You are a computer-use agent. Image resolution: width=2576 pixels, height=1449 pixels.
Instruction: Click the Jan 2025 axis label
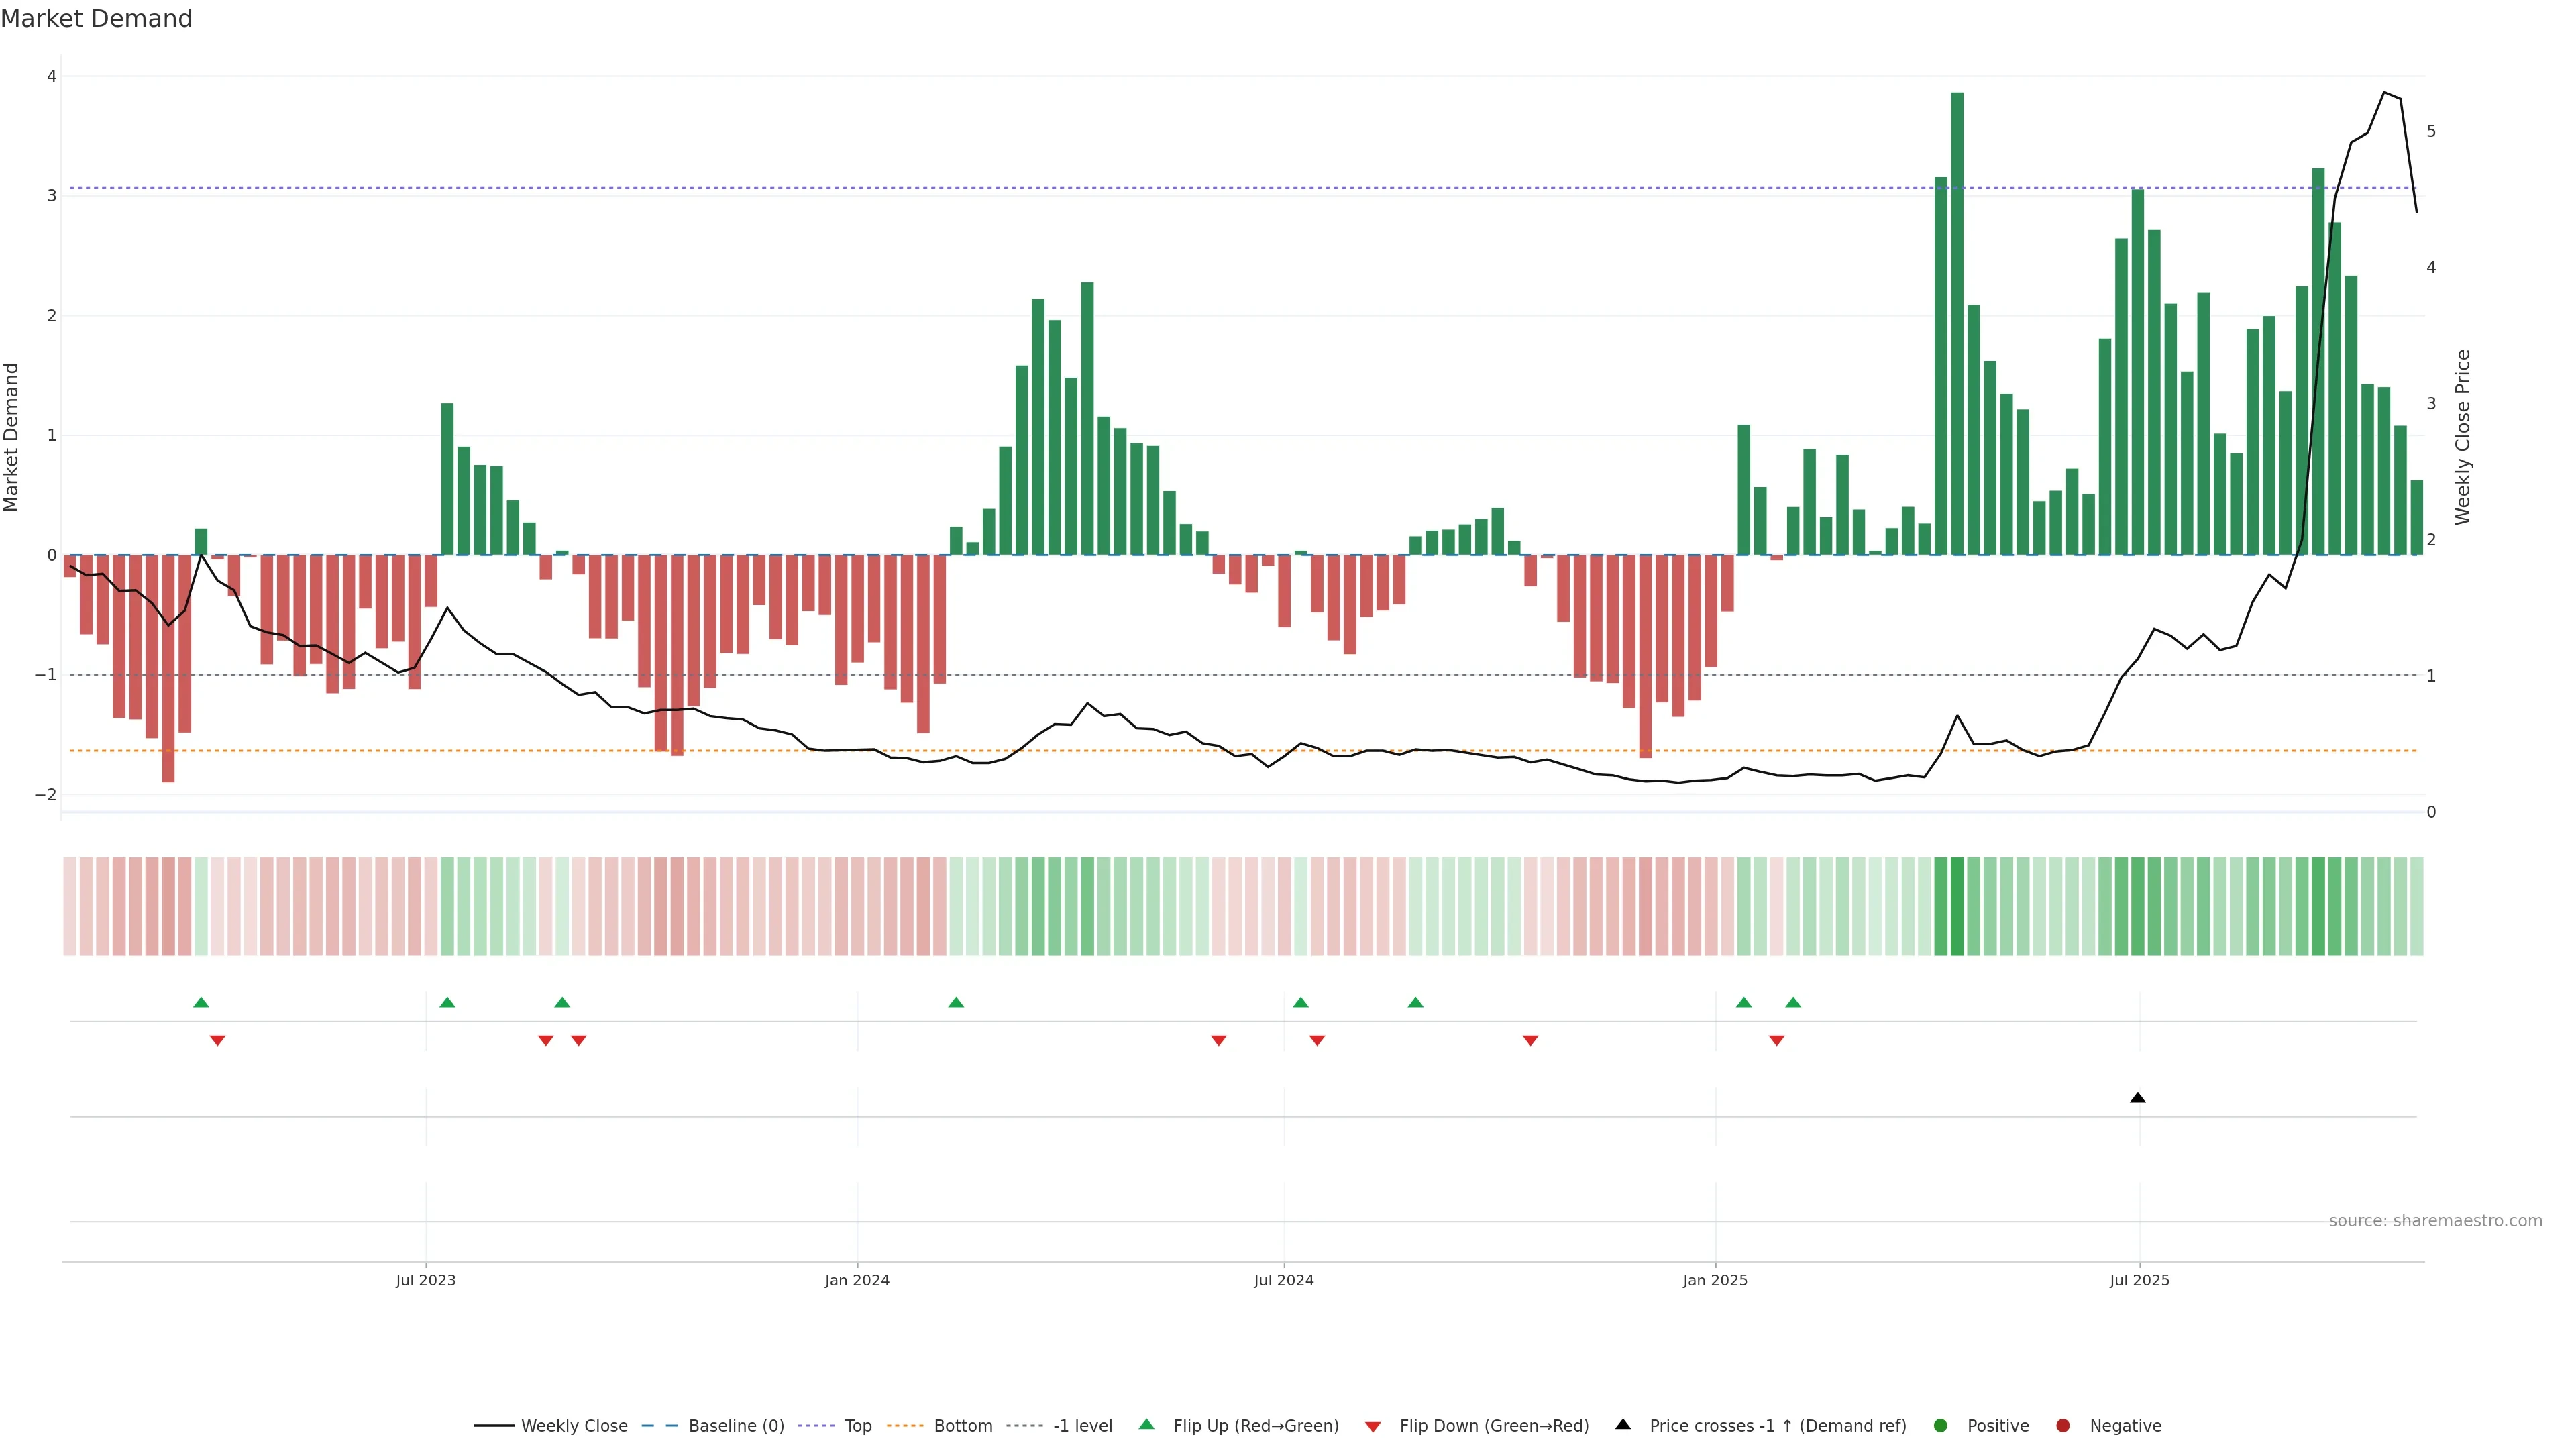click(x=1714, y=1280)
